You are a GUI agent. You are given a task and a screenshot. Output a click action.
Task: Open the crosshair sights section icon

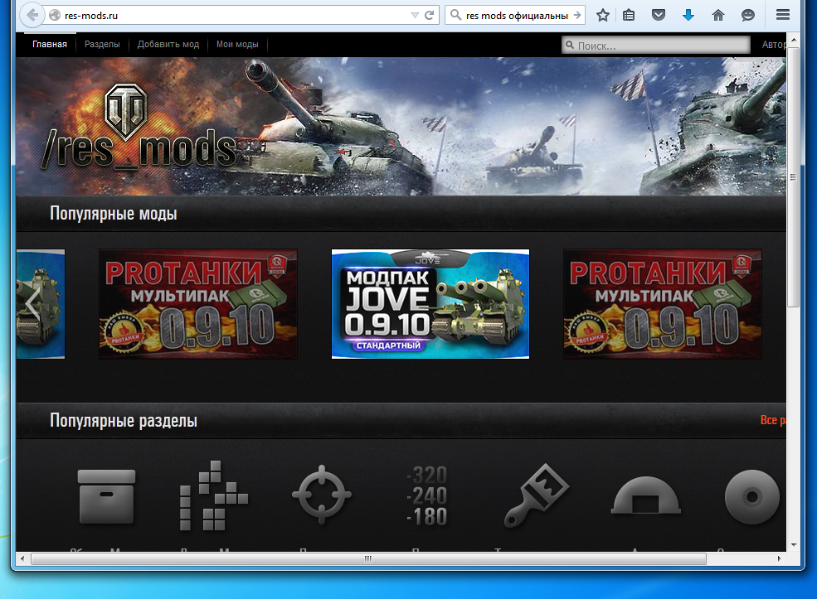click(x=322, y=495)
